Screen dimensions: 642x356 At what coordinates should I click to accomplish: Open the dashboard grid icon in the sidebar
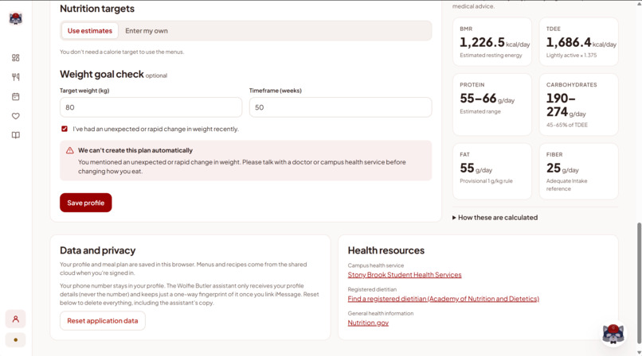[16, 57]
